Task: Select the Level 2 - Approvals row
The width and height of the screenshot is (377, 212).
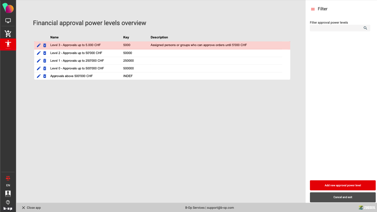Action: click(76, 53)
